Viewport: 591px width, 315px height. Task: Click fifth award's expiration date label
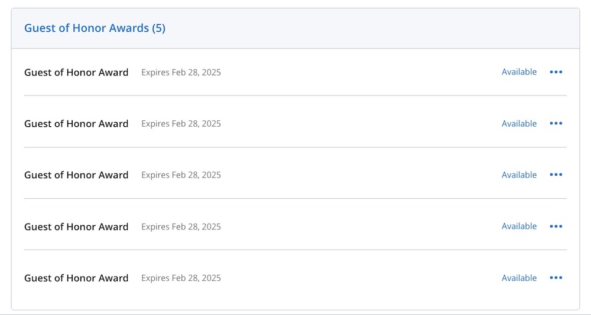coord(181,278)
